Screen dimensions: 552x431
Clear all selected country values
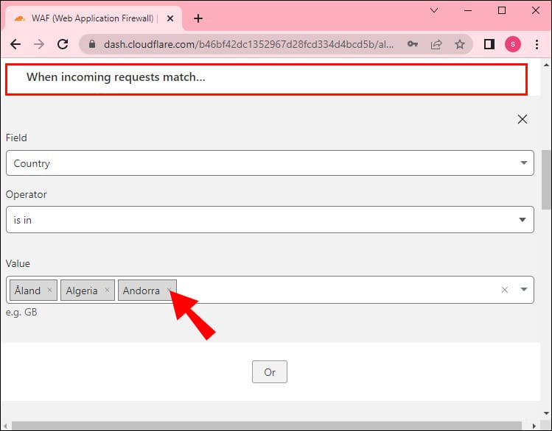pyautogui.click(x=505, y=290)
